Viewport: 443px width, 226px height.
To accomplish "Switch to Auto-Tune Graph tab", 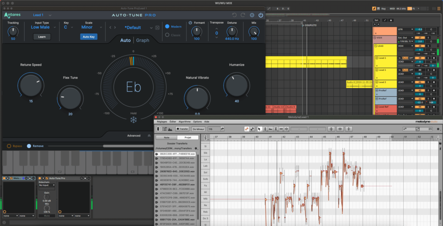I will tap(142, 40).
